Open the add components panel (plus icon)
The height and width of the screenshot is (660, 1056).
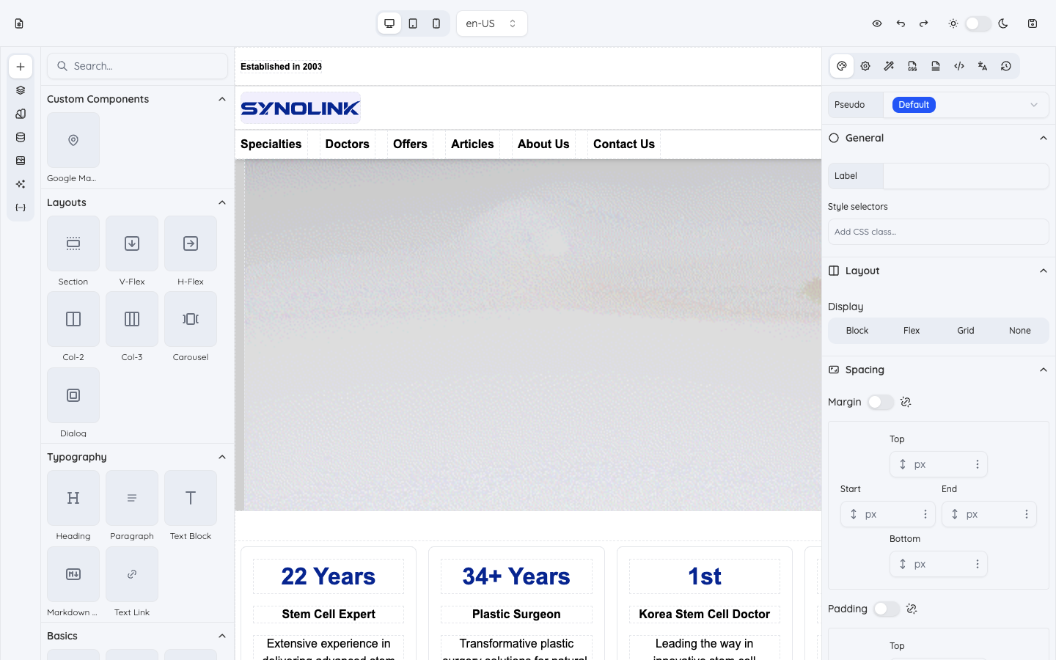21,67
